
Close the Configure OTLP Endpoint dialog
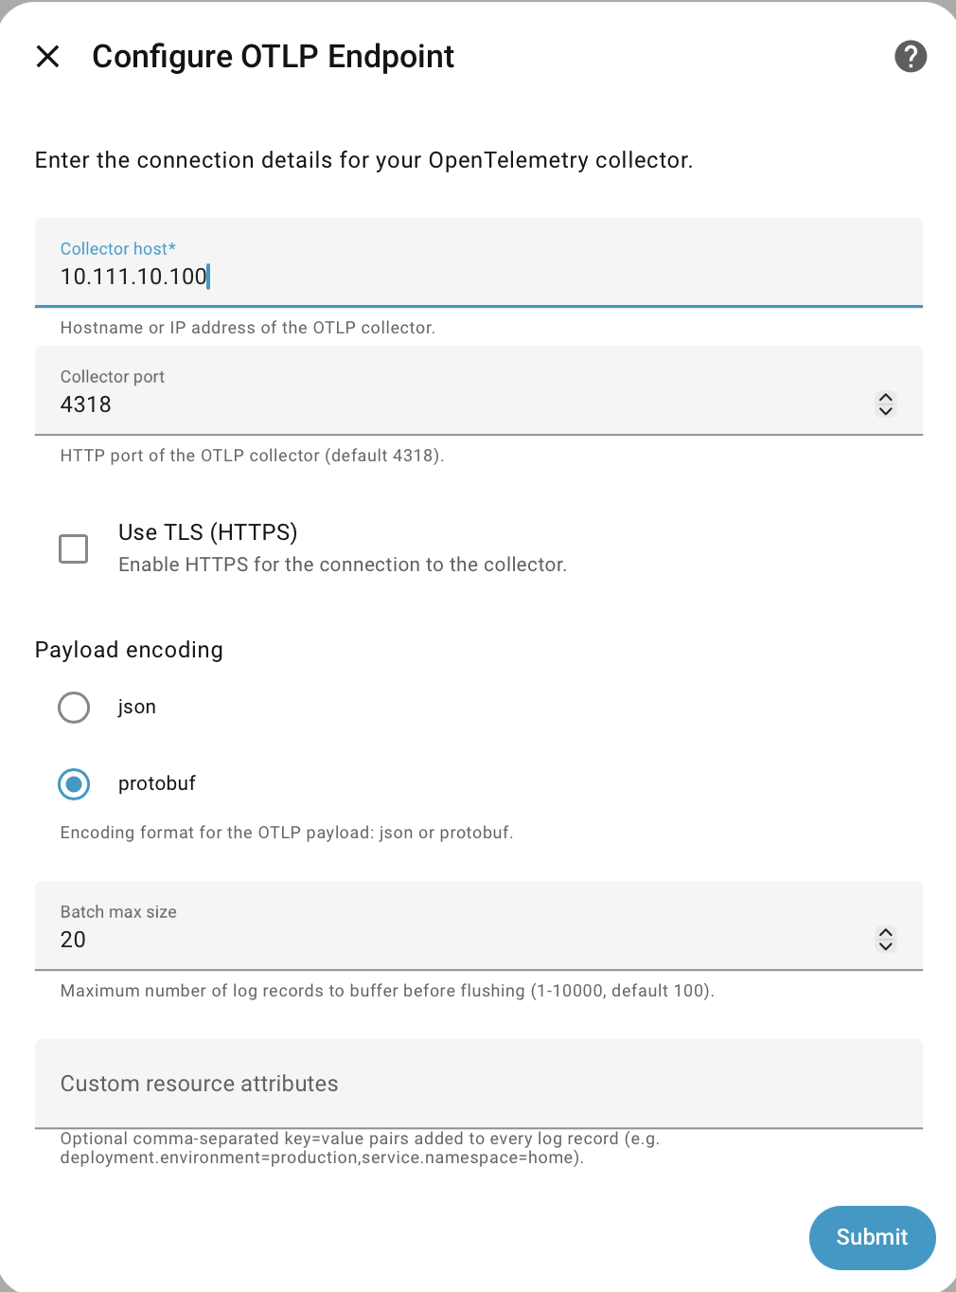click(46, 57)
